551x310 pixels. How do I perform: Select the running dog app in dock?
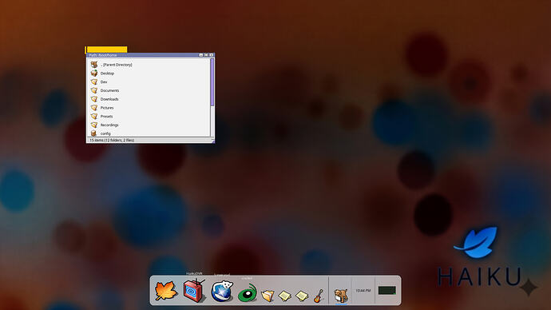coord(340,295)
